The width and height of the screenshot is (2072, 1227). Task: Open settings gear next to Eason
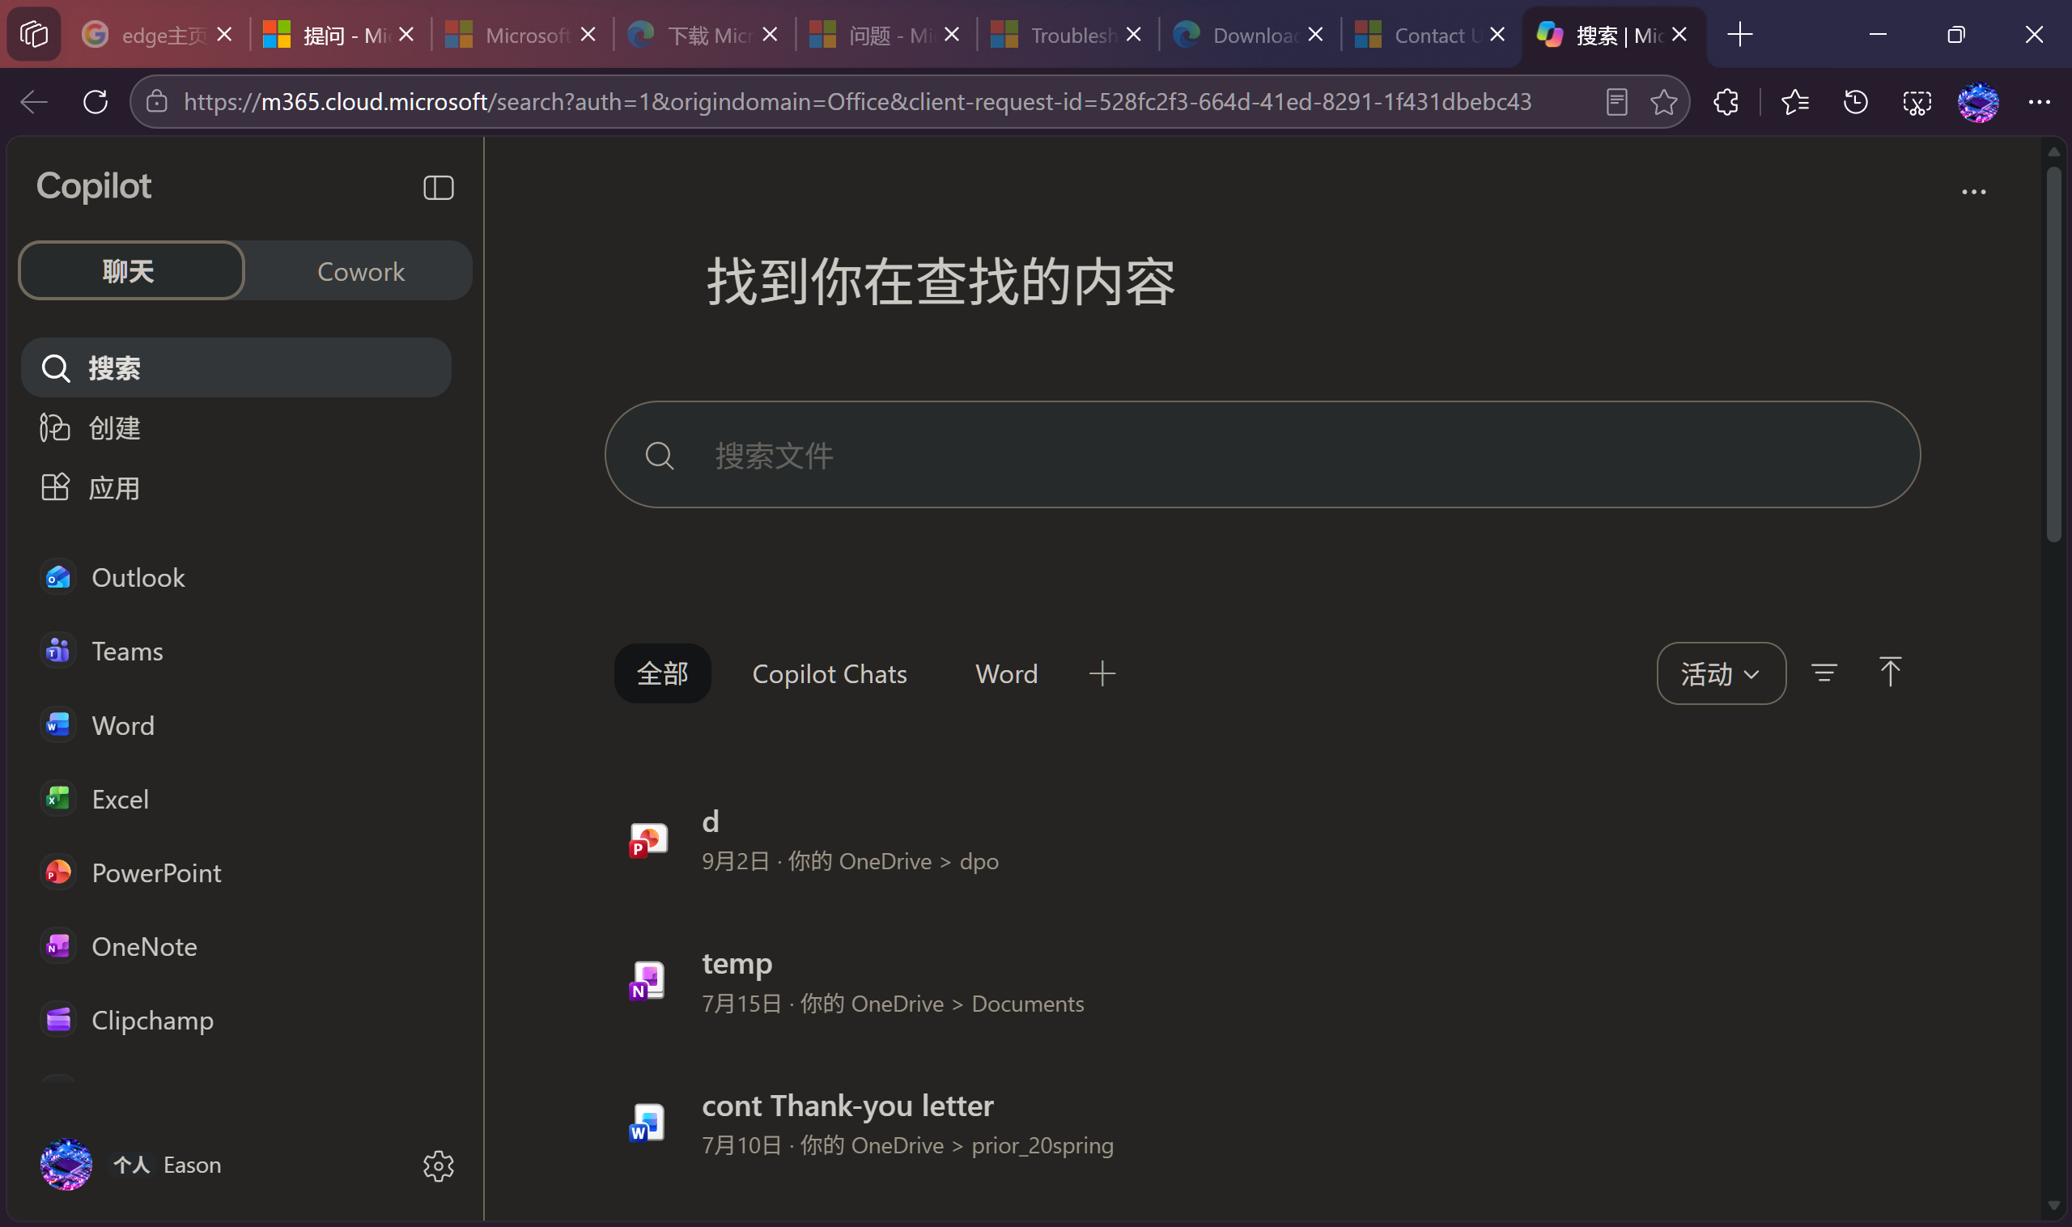[438, 1165]
